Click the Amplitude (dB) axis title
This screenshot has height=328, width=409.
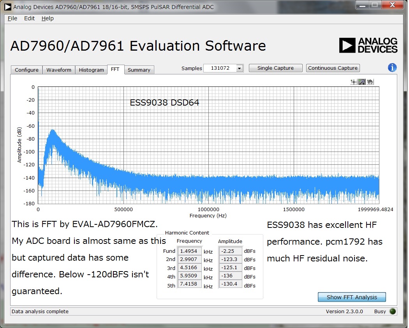(x=19, y=145)
